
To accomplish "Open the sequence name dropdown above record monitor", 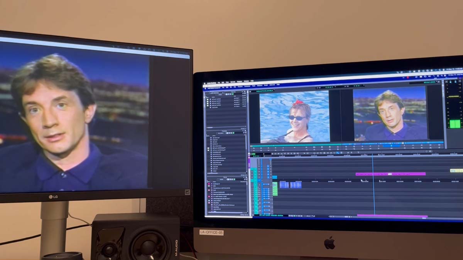I will coord(423,83).
